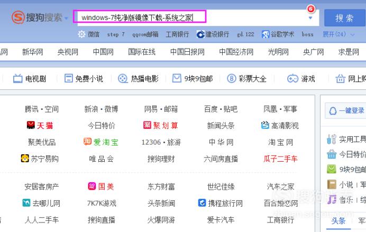The image size is (366, 232).
Task: Open the gear settings icon beside 微信
Action: 81,34
